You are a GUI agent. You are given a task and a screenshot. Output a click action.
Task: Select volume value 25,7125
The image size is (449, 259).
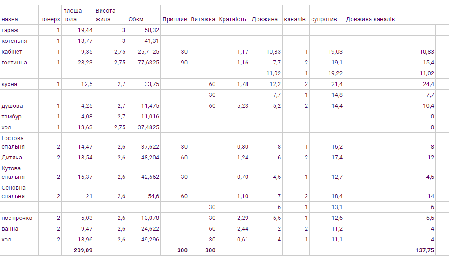tap(144, 52)
